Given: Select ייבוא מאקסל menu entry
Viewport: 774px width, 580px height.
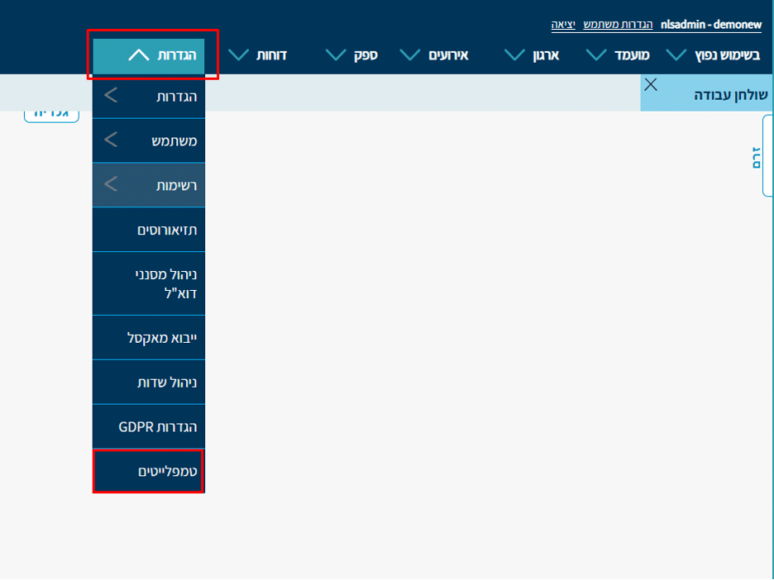Looking at the screenshot, I should point(149,338).
